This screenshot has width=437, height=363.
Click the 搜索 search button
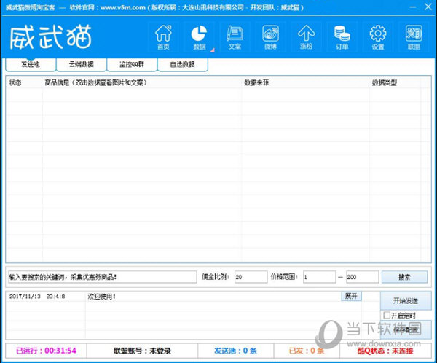(404, 277)
